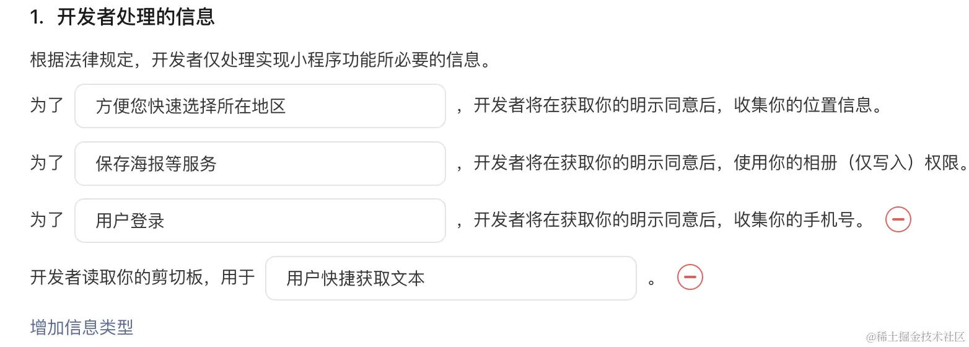Focus the 用户快捷获取文本 input field

[451, 278]
